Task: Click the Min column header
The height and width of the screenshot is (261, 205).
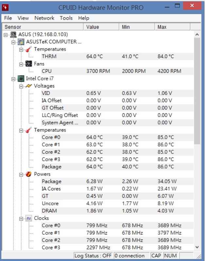Action: tap(137, 27)
